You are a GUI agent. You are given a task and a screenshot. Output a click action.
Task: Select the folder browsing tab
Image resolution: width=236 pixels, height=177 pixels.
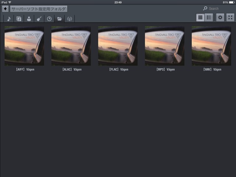[59, 19]
